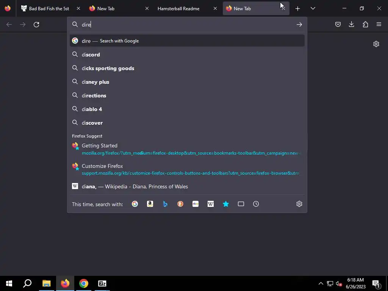Search only Bookmarks with star icon
The height and width of the screenshot is (291, 388).
click(x=226, y=204)
